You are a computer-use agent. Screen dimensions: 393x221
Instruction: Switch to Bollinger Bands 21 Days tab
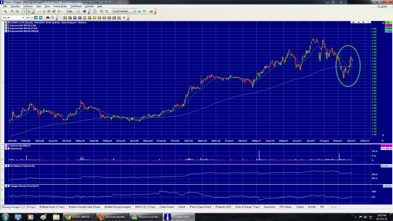click(x=52, y=207)
